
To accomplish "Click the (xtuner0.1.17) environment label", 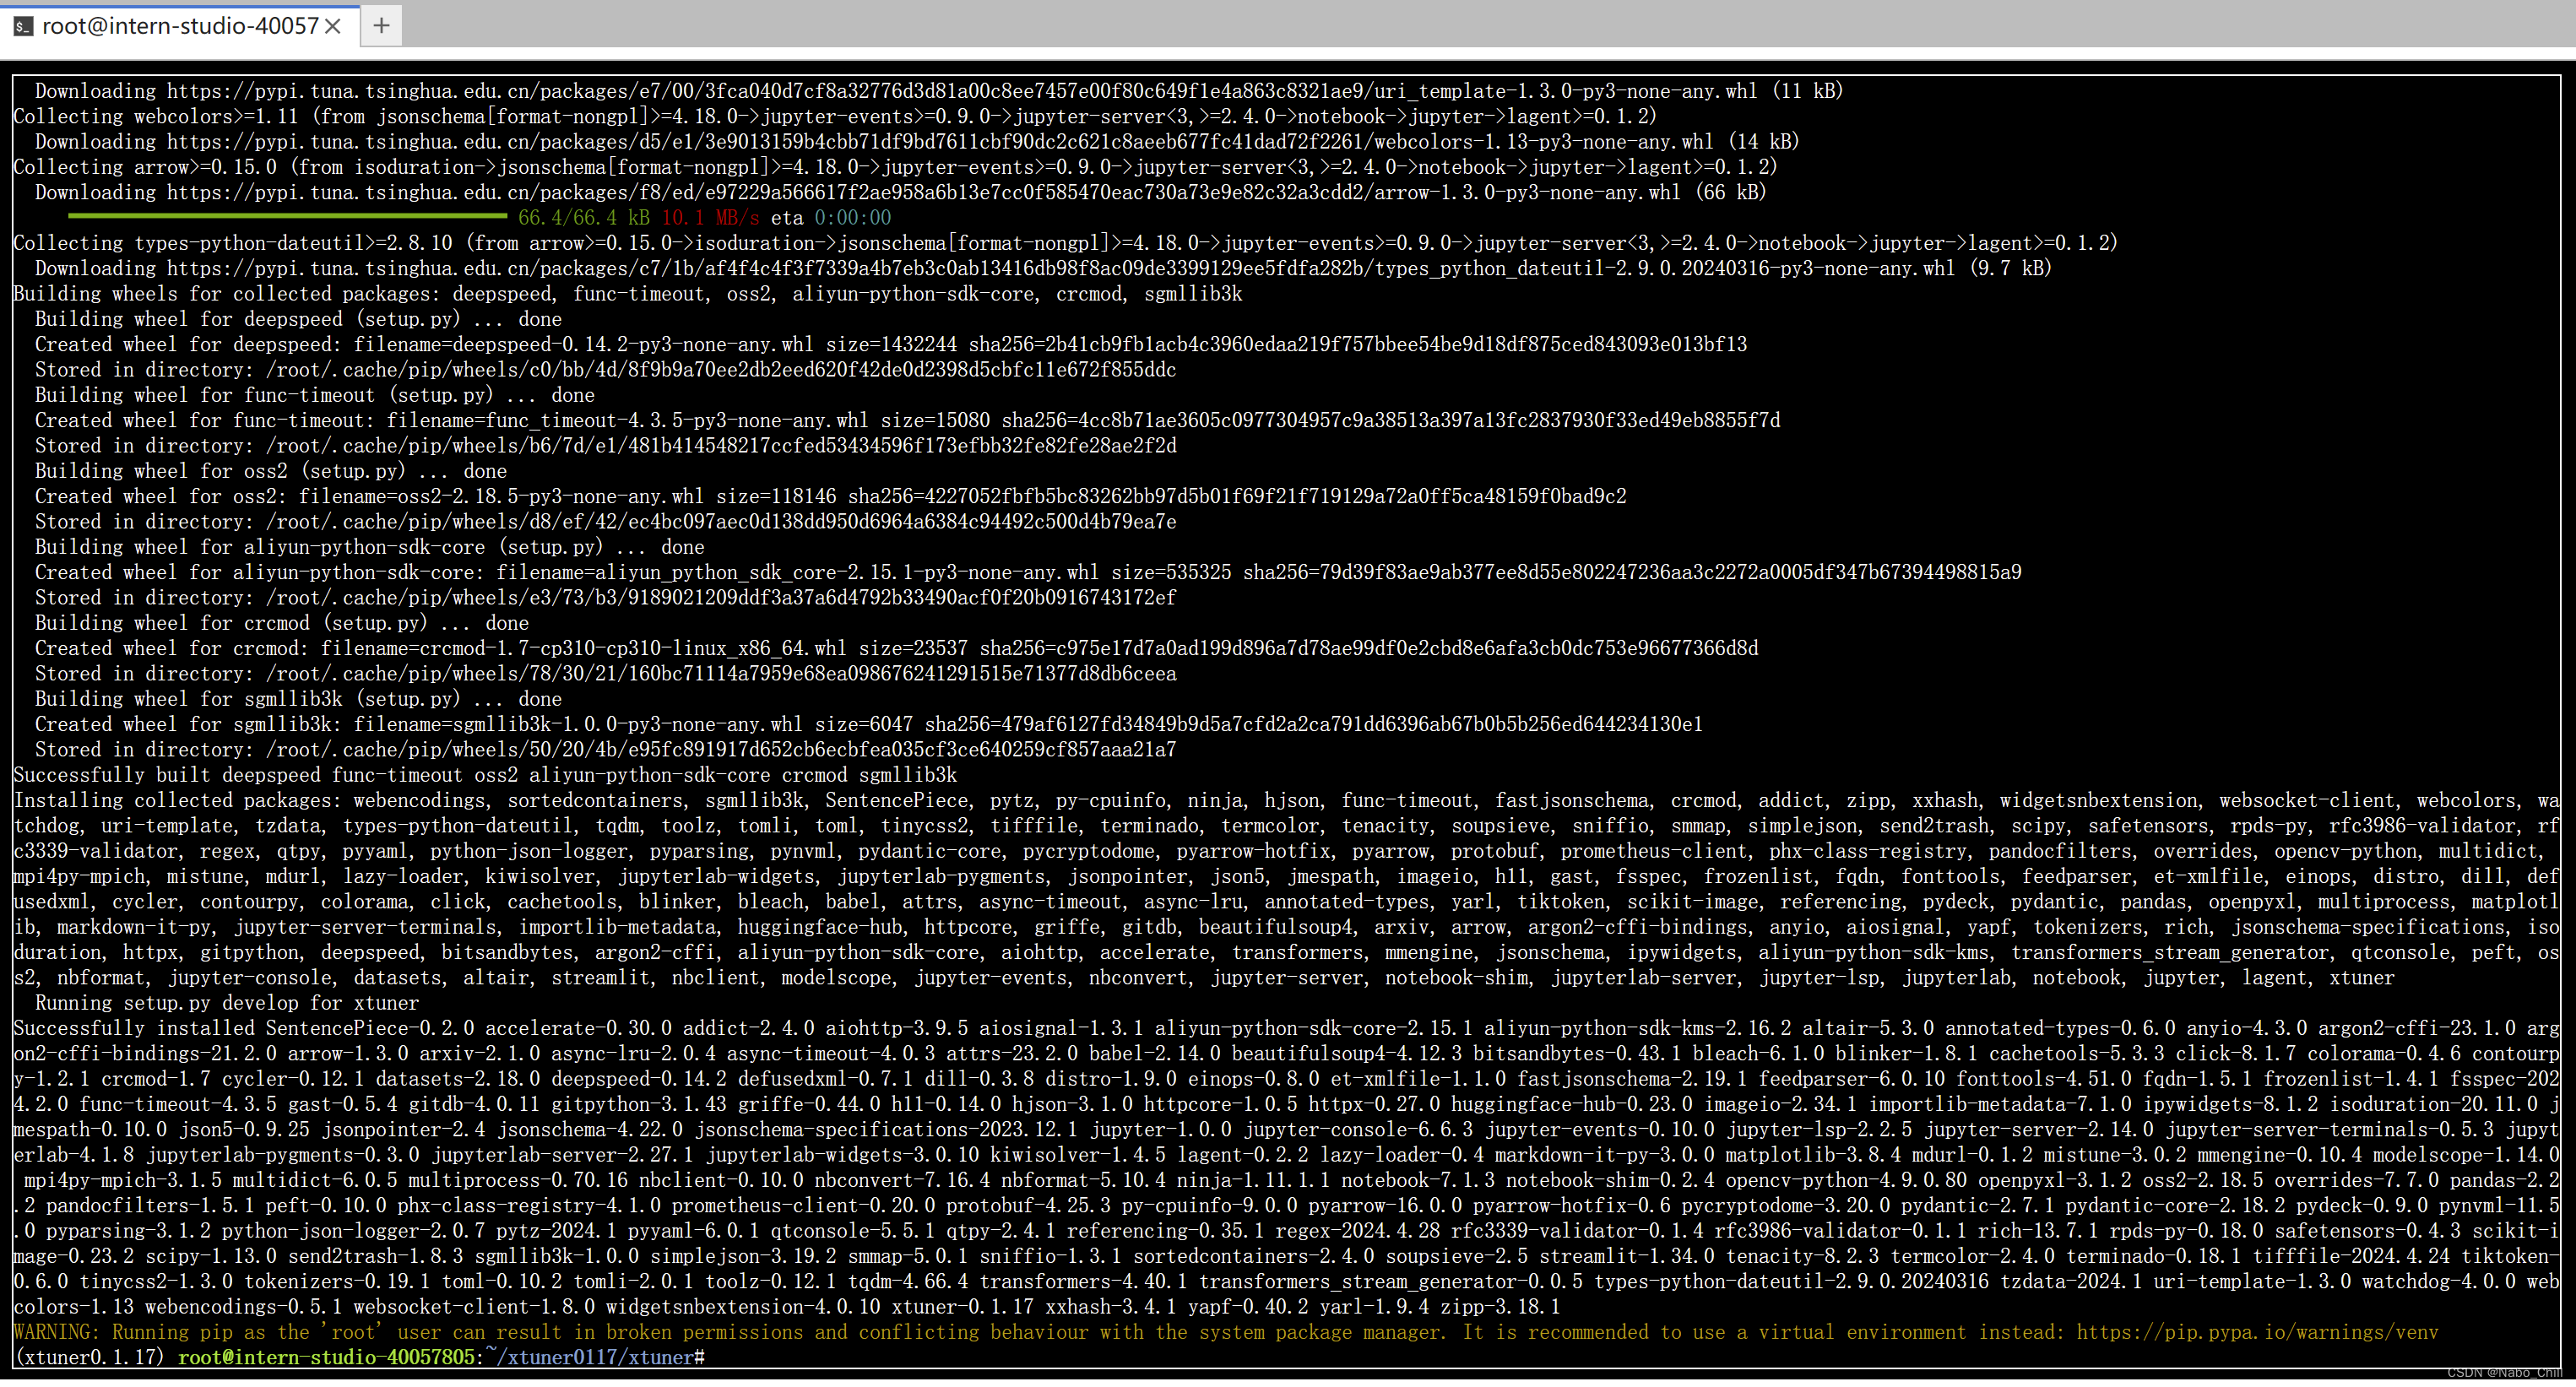I will click(90, 1358).
